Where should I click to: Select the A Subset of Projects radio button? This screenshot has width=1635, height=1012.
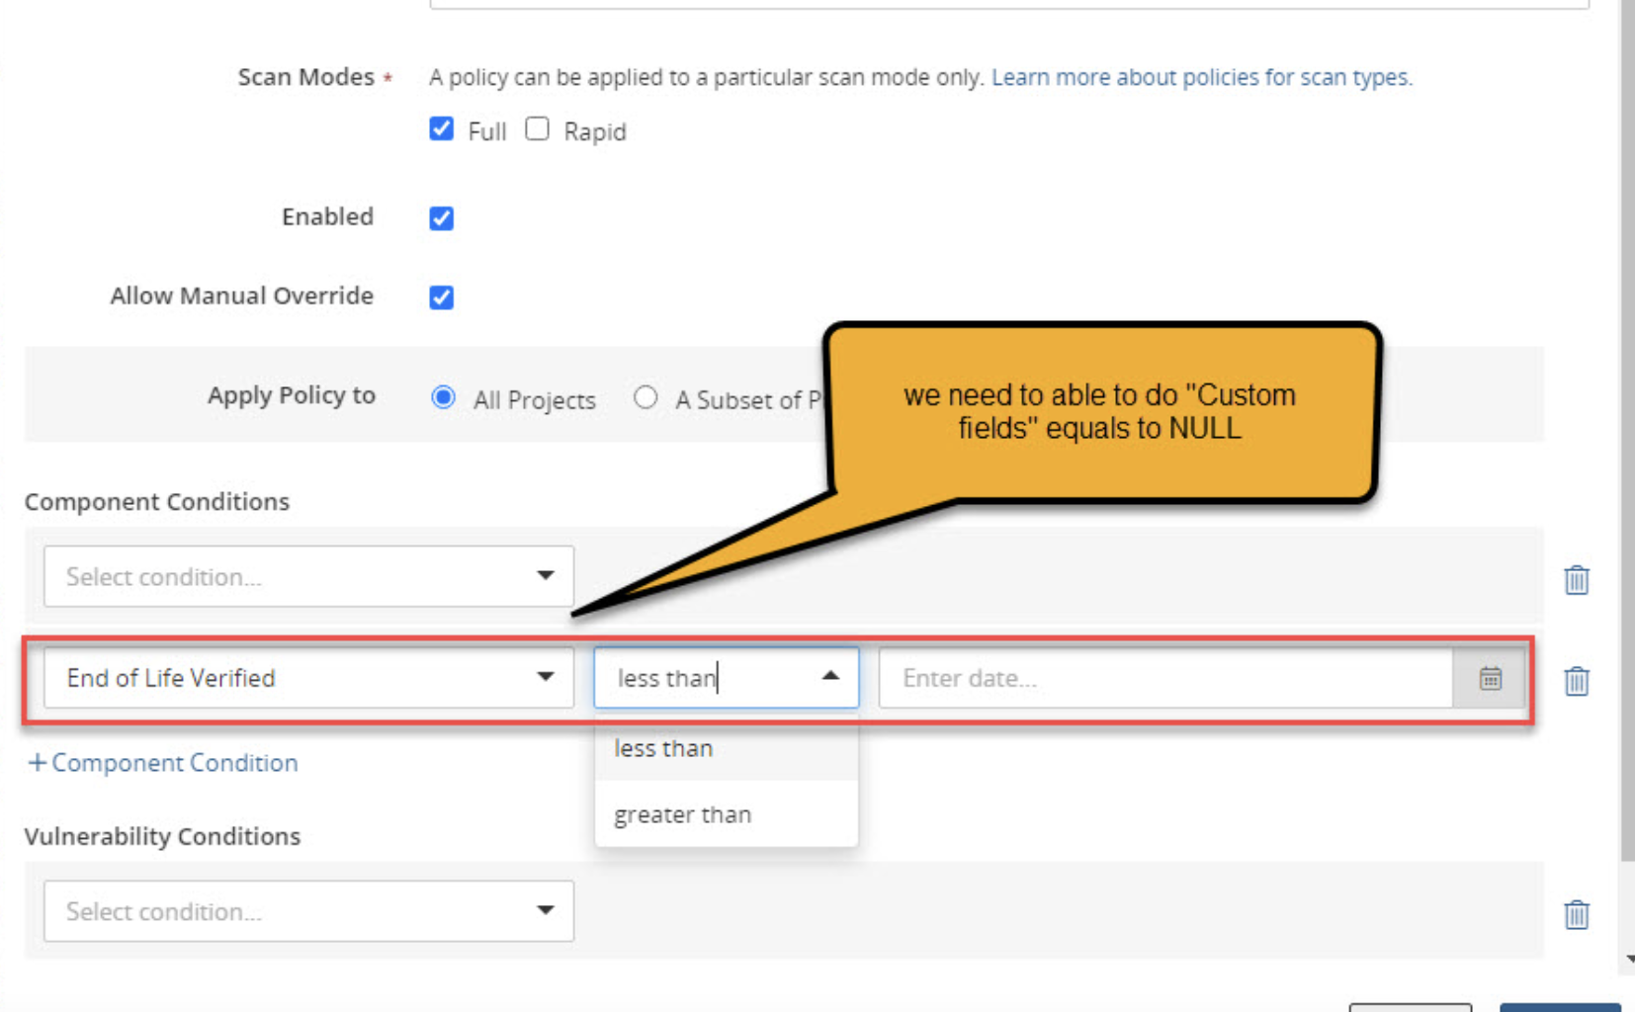click(x=645, y=397)
